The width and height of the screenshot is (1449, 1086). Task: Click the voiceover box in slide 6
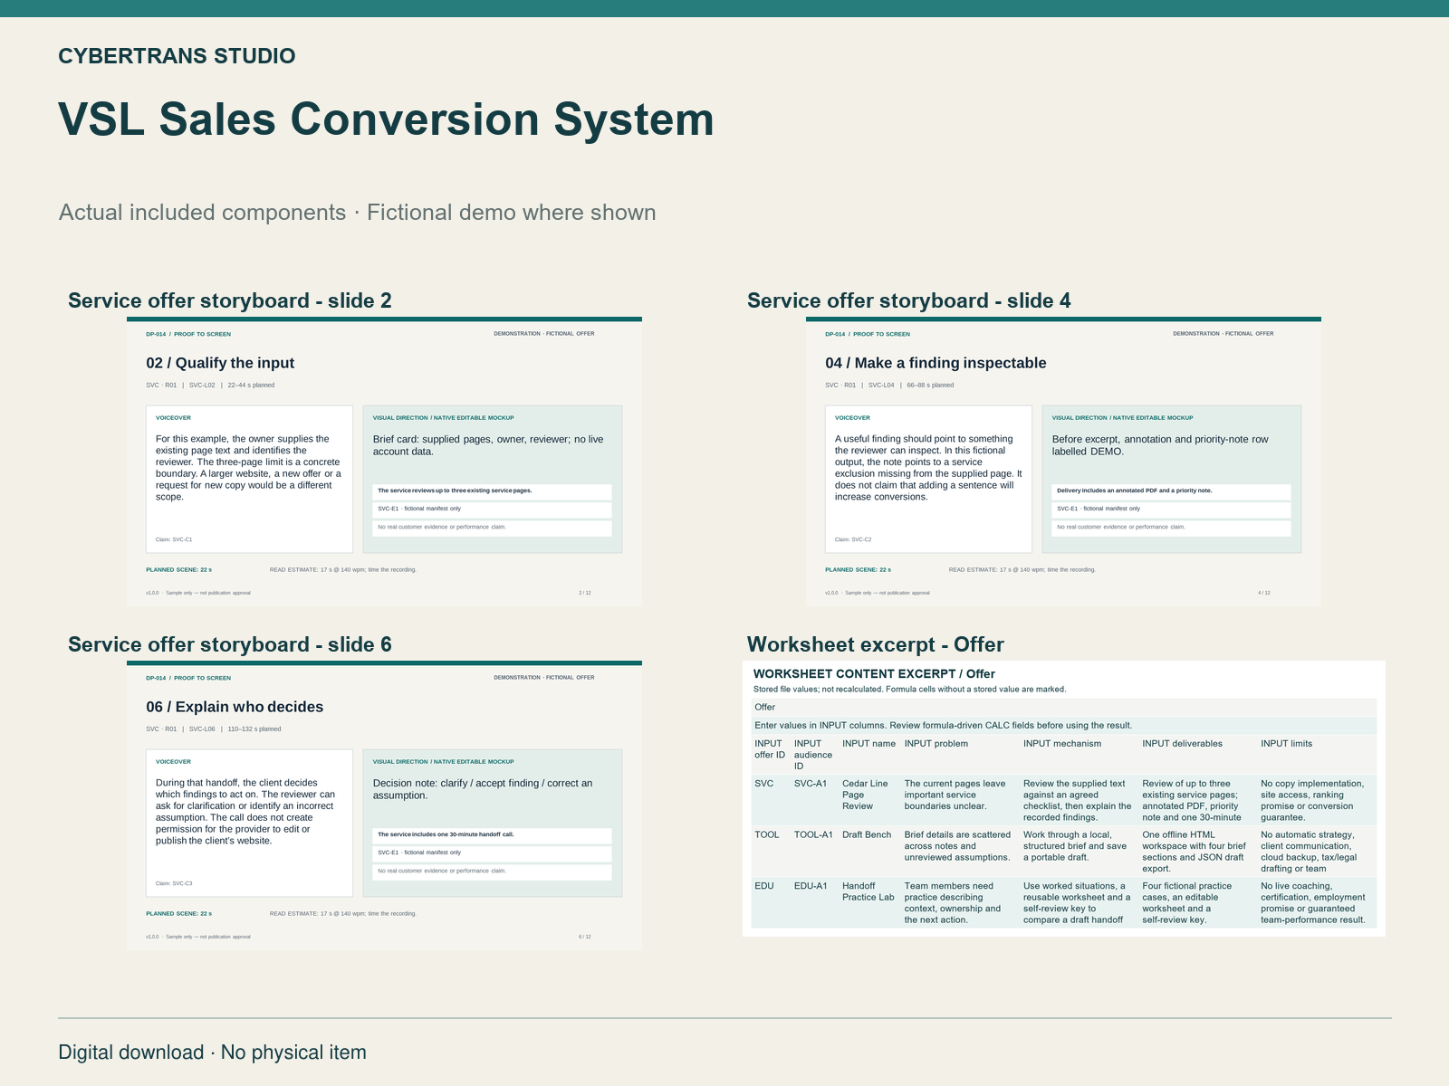pyautogui.click(x=249, y=823)
